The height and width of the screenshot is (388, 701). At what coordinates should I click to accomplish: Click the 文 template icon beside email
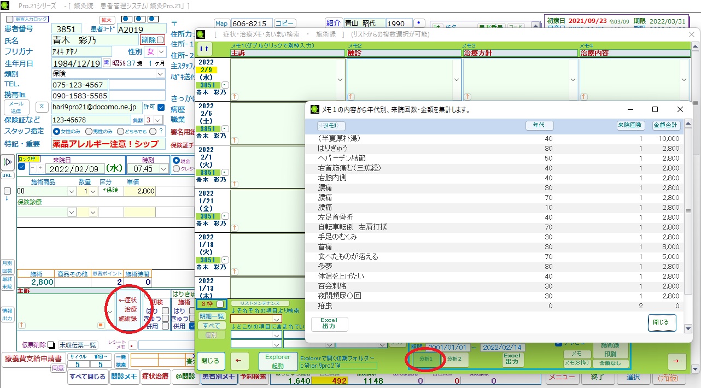pyautogui.click(x=42, y=107)
